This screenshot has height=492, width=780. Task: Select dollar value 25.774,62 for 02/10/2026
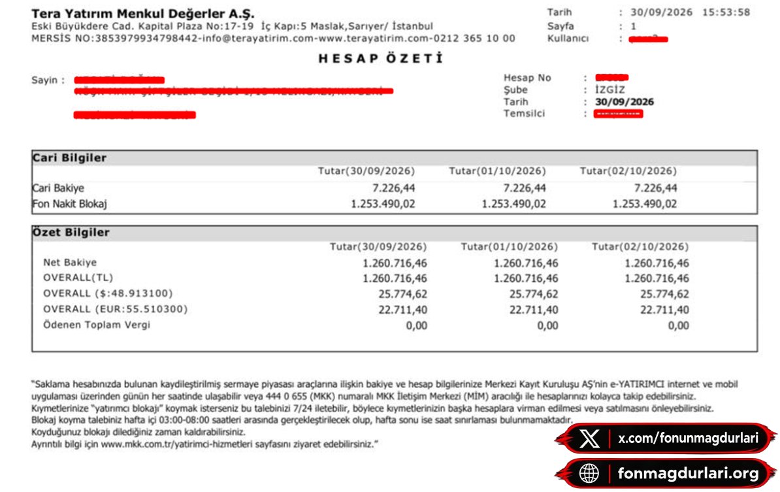tap(664, 294)
